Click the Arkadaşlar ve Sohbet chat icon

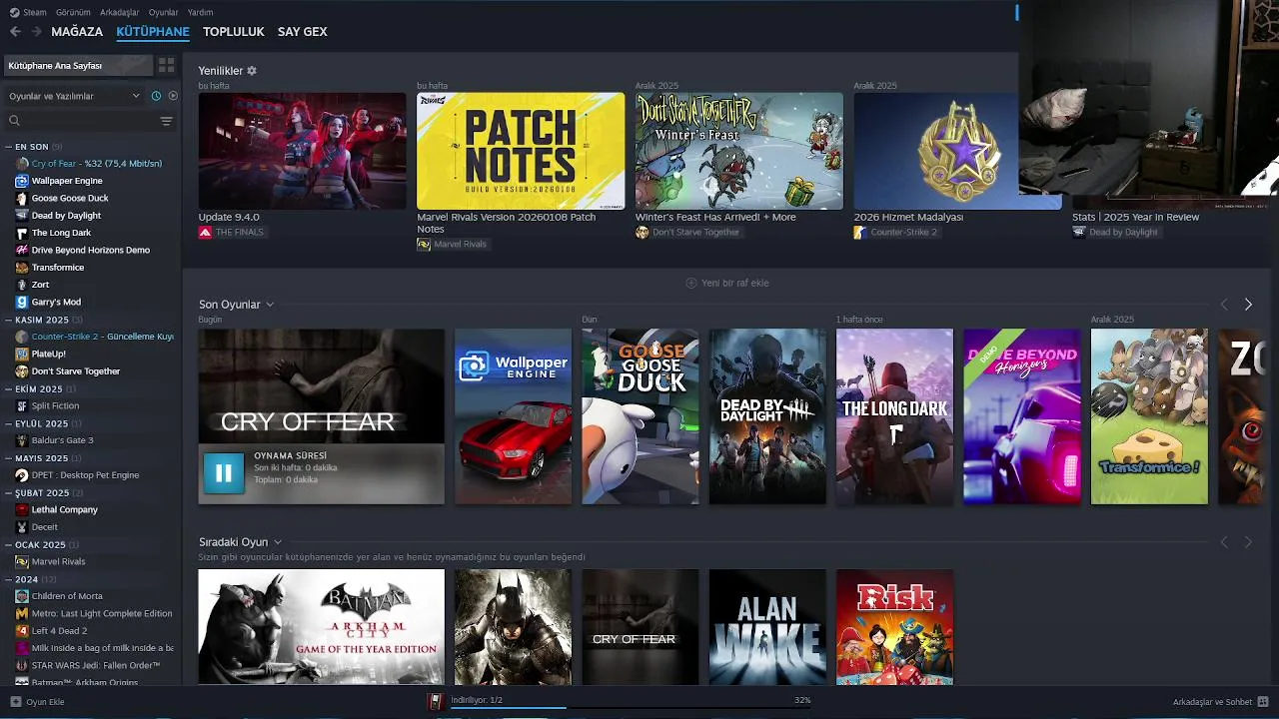1263,702
